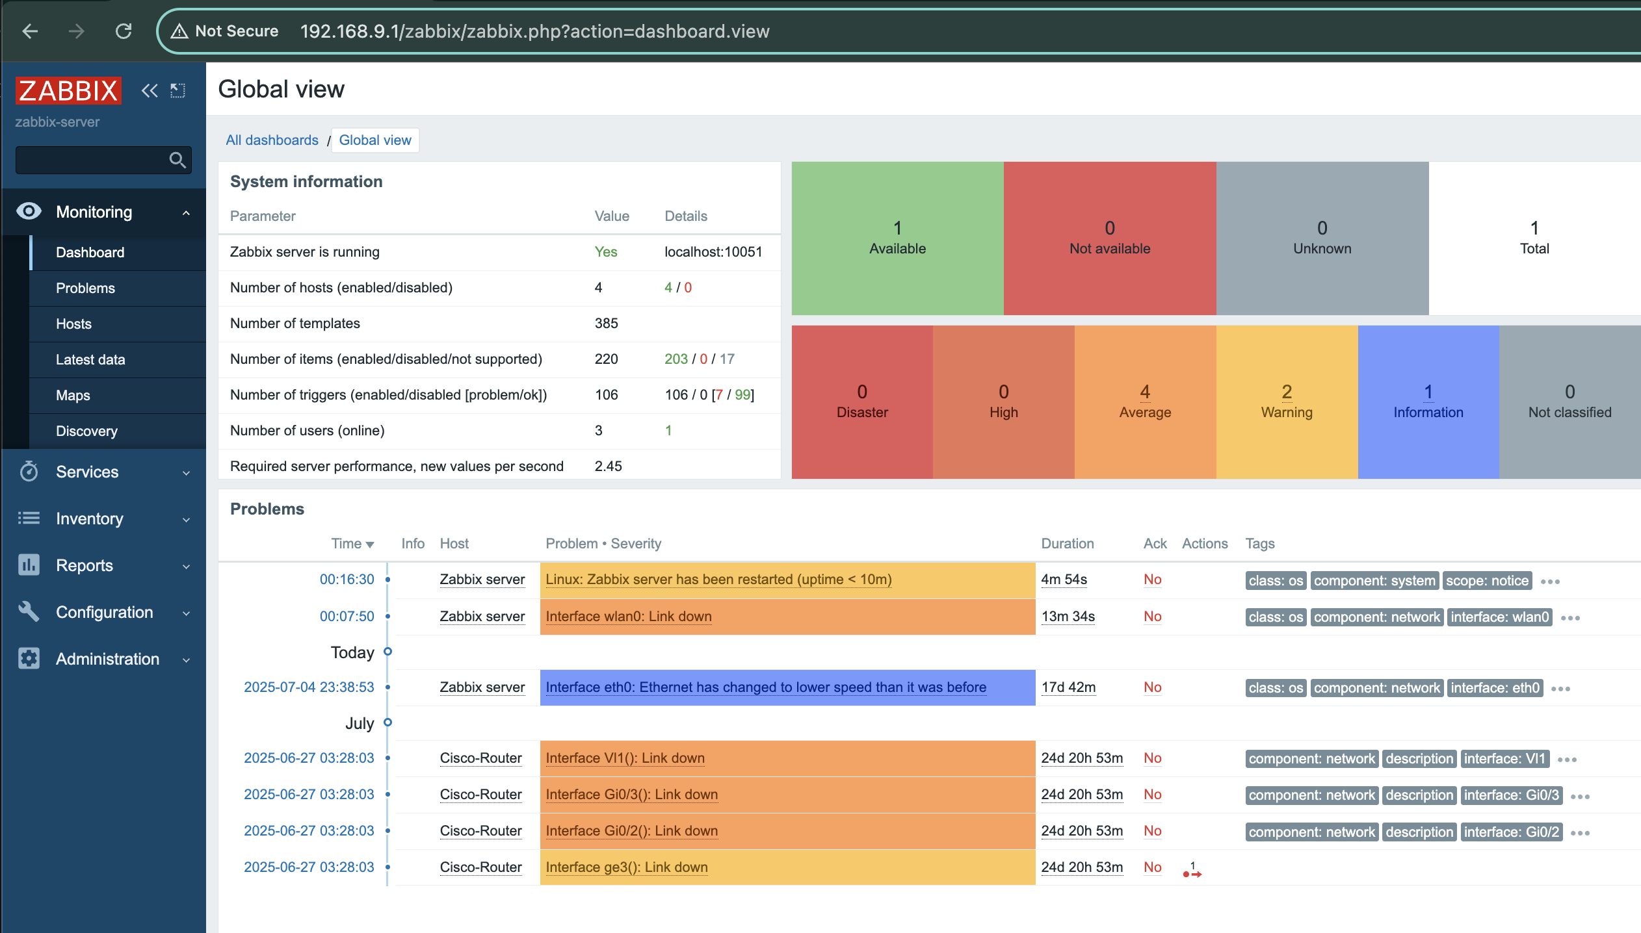Viewport: 1641px width, 933px height.
Task: Open Discovery in Monitoring submenu
Action: (118, 431)
